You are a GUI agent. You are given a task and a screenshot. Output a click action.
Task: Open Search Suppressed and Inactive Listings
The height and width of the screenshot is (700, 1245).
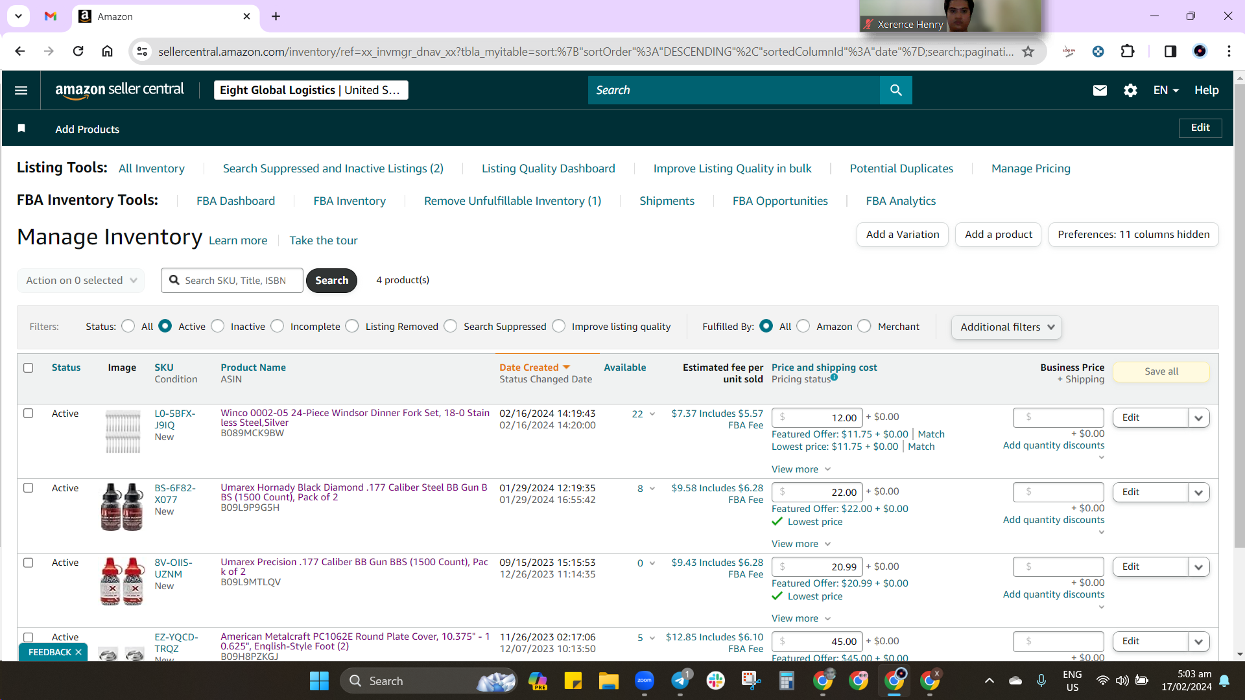pos(333,169)
